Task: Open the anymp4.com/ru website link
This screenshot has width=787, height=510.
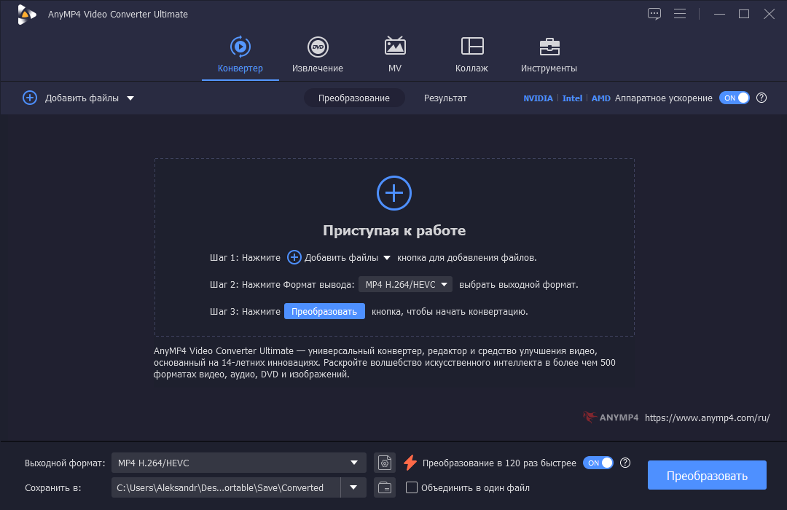Action: (707, 417)
